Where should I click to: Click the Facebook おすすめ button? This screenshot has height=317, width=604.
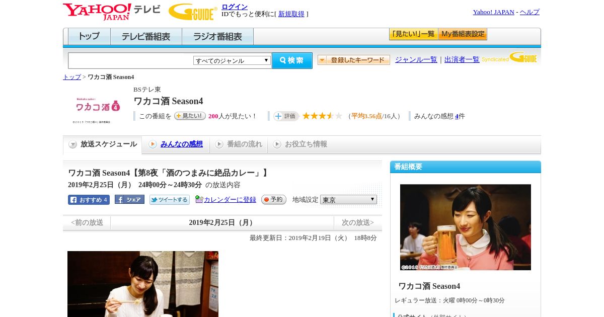coord(89,200)
